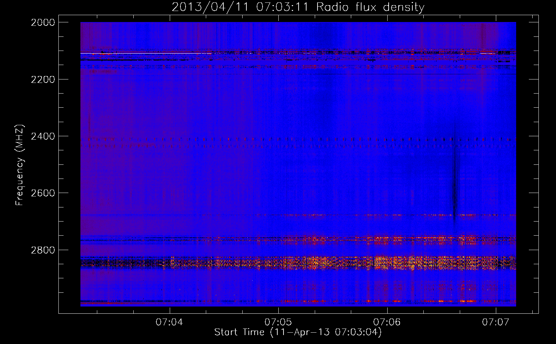Select the 2200 frequency axis label
Image resolution: width=556 pixels, height=344 pixels.
[43, 79]
